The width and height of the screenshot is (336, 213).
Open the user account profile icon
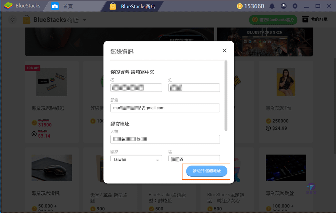point(283,6)
